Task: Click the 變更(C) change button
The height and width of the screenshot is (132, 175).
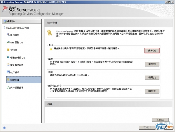Action: (152, 78)
